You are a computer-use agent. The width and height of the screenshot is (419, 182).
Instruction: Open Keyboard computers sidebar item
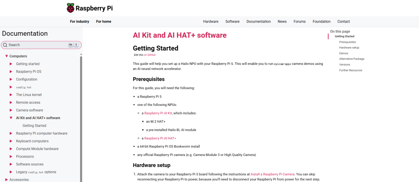[32, 141]
